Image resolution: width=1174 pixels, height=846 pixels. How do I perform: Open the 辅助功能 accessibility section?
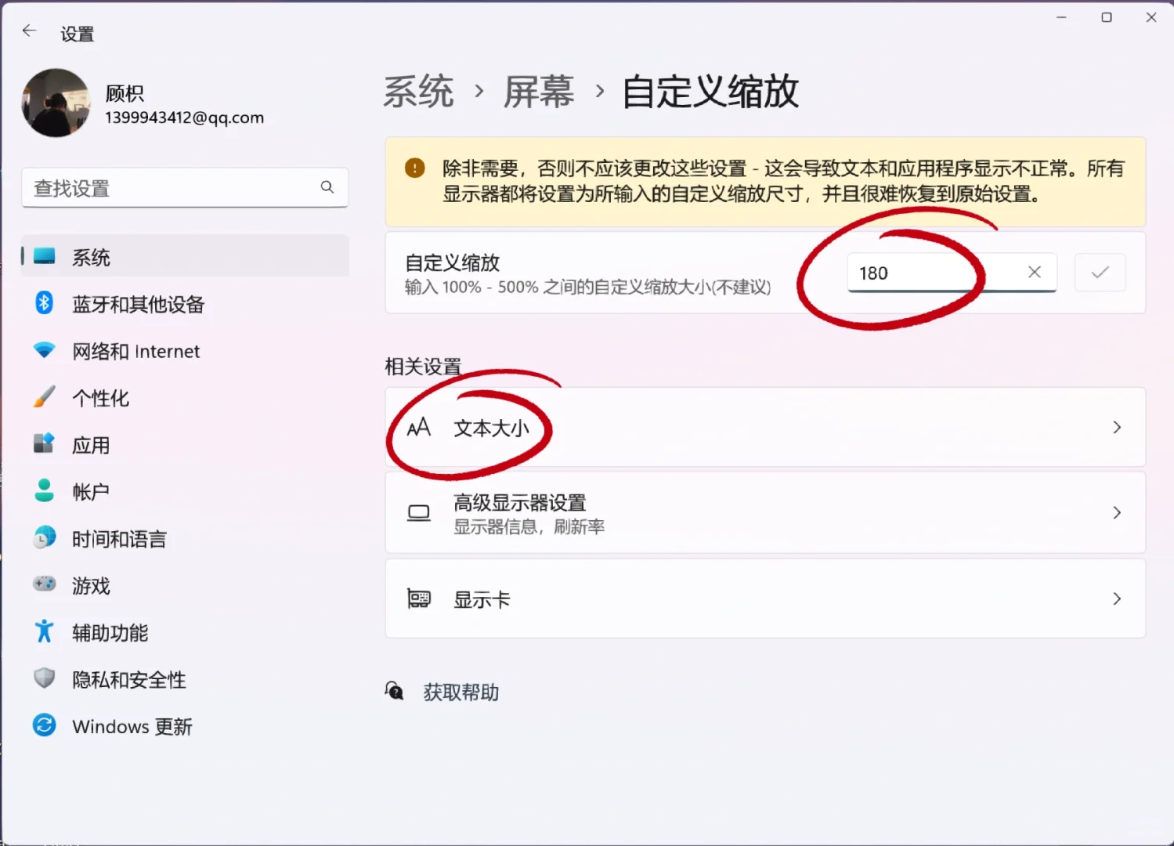click(x=110, y=632)
